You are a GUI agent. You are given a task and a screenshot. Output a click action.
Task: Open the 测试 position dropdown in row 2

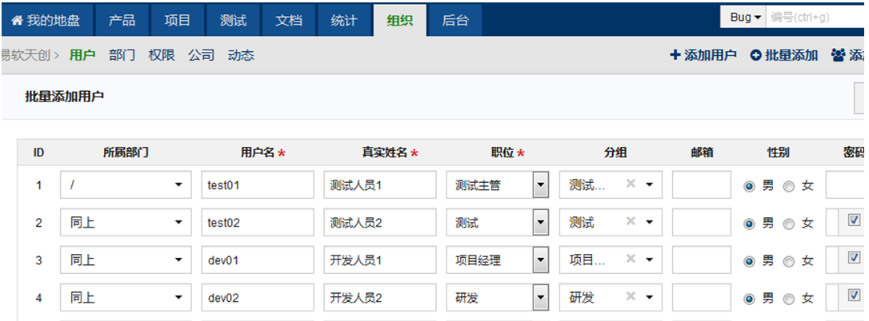pos(498,223)
